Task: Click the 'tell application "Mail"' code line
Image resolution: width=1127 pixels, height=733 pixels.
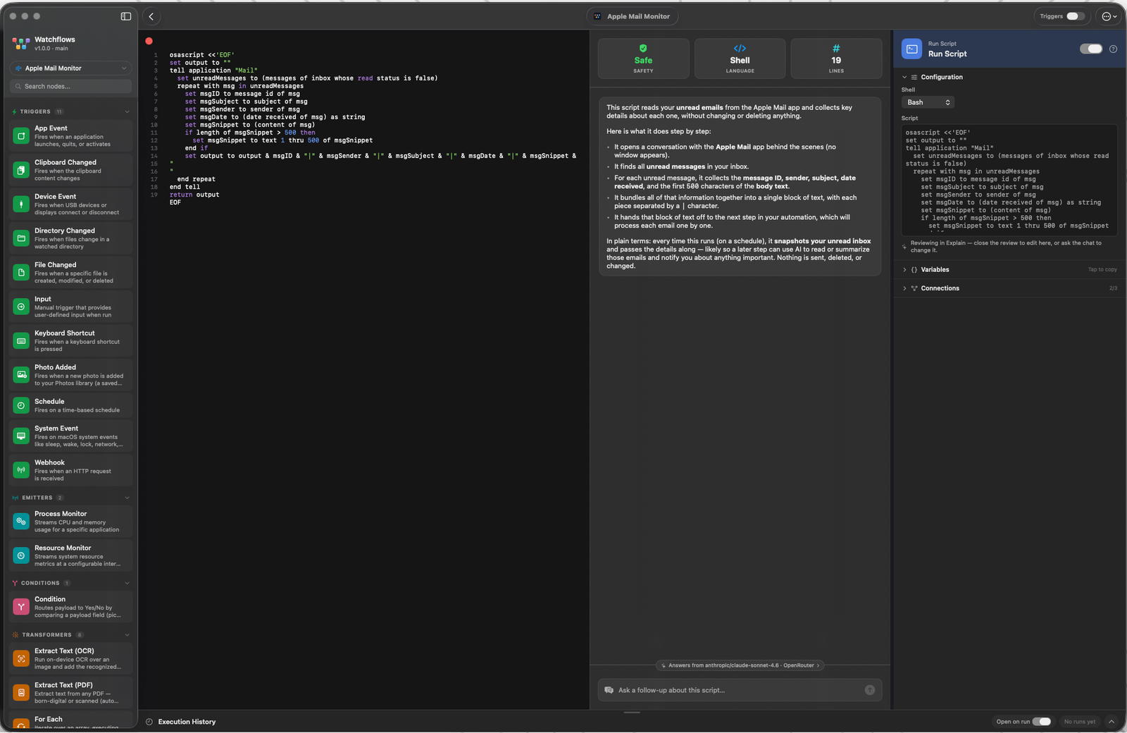Action: (x=213, y=70)
